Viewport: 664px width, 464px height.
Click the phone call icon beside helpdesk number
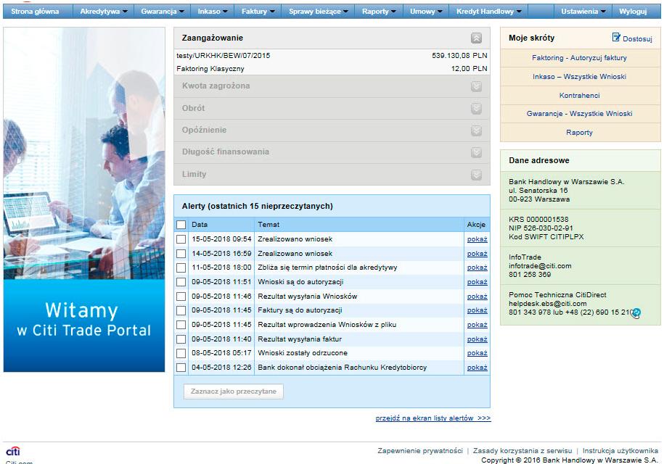coord(636,312)
